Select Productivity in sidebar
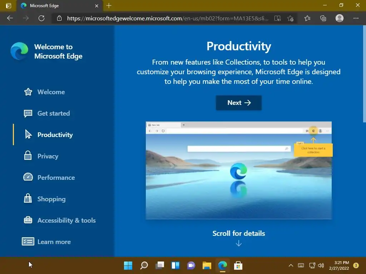366x274 pixels. 49,135
